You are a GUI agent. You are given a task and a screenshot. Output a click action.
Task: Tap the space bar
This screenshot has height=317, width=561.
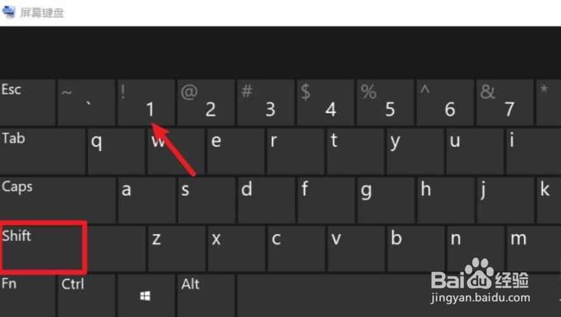[x=397, y=296]
